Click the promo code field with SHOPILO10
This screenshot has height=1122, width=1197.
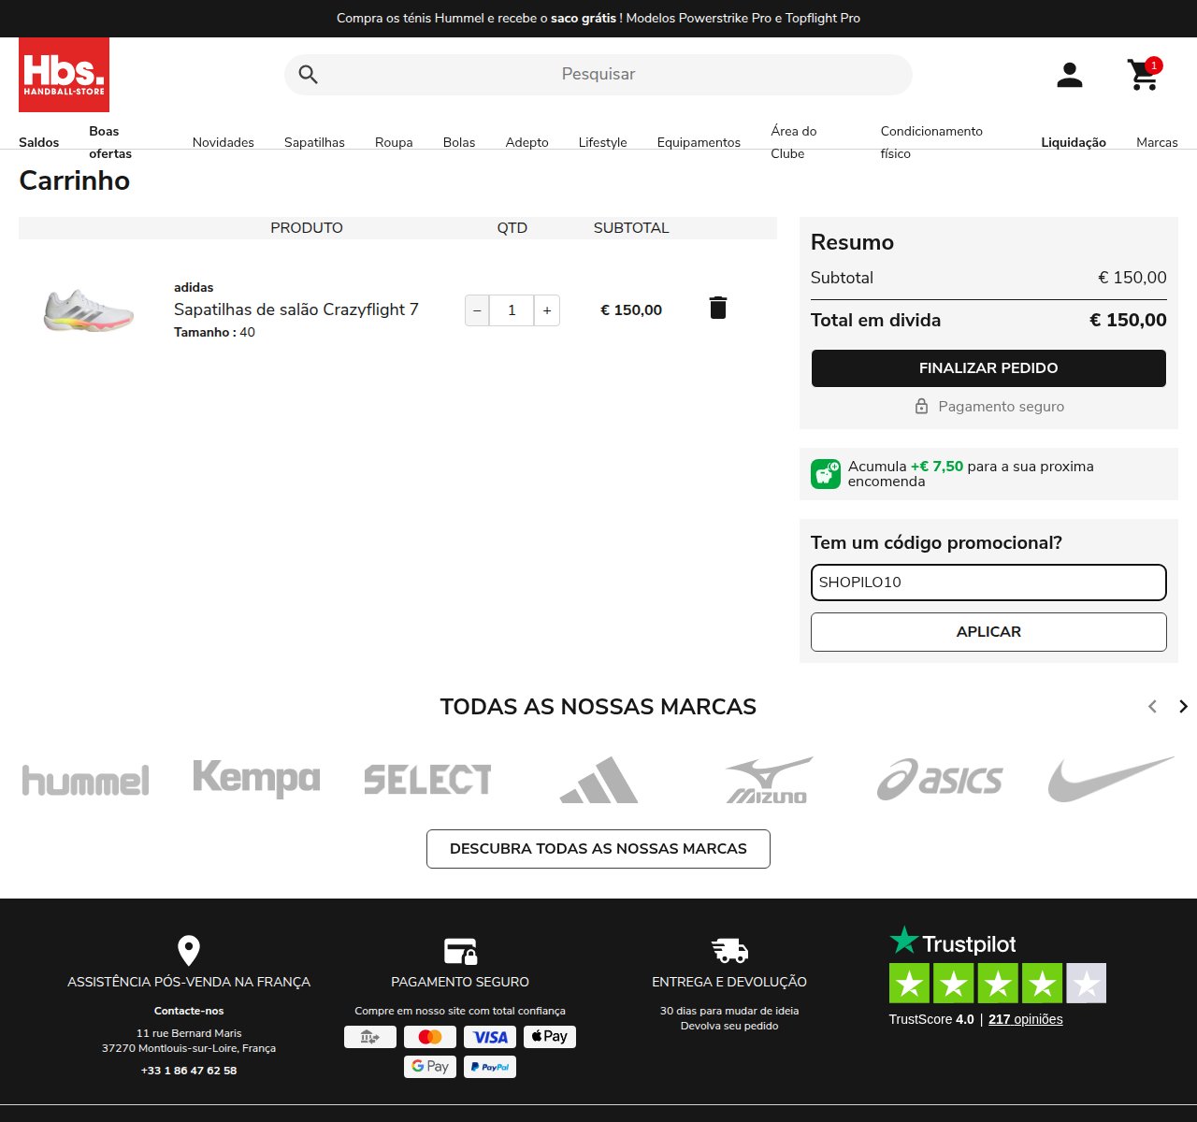click(x=988, y=583)
